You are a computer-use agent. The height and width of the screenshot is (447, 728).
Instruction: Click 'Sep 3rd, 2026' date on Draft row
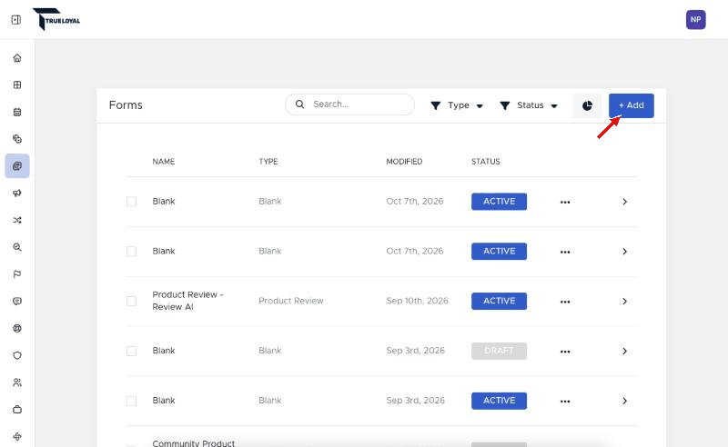click(416, 351)
